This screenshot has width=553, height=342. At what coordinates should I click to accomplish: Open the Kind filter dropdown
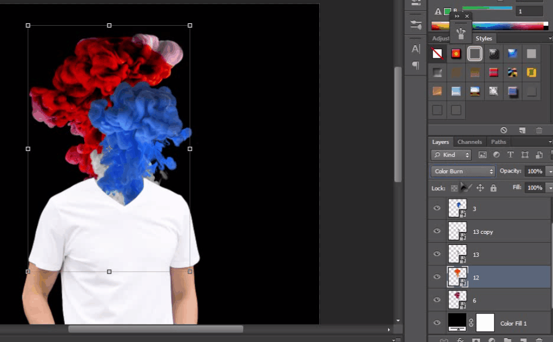(x=451, y=155)
